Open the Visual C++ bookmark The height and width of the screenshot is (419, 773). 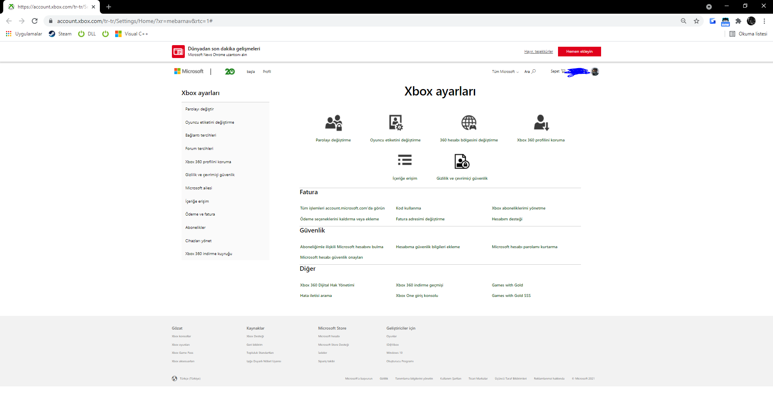(x=132, y=34)
